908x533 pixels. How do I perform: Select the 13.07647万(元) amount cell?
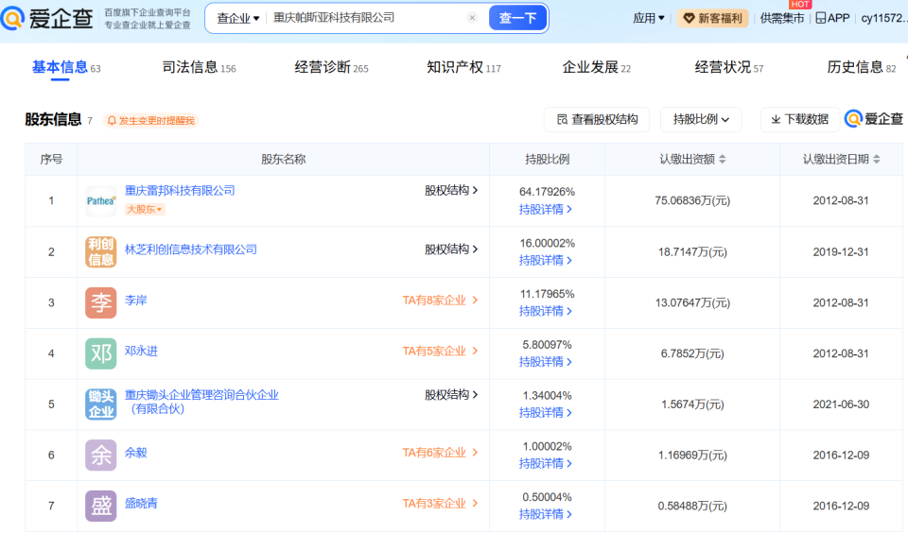tap(692, 302)
